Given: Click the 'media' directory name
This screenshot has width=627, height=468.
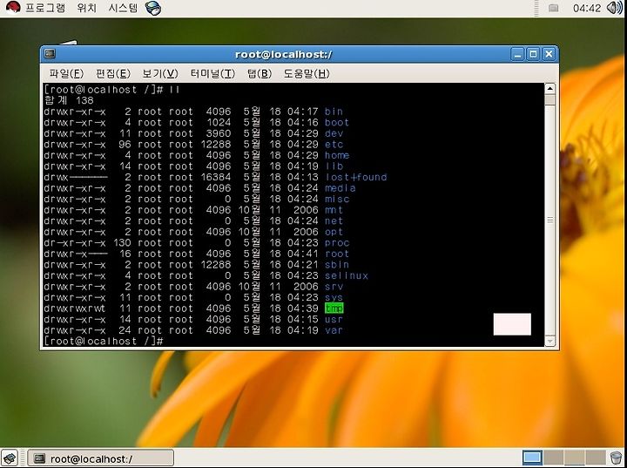Looking at the screenshot, I should click(x=340, y=187).
